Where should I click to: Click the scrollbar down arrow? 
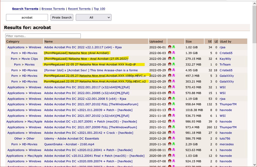pos(254,165)
